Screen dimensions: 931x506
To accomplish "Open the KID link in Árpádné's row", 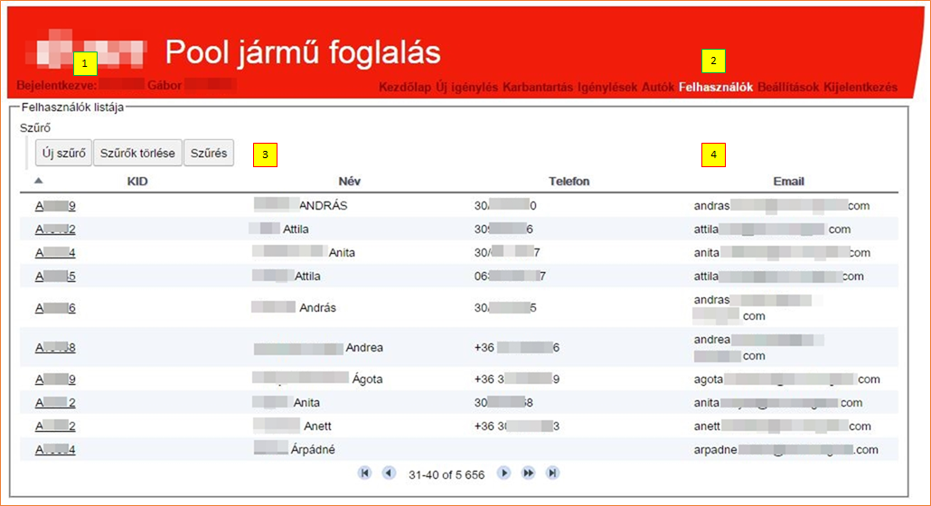I will coord(55,450).
